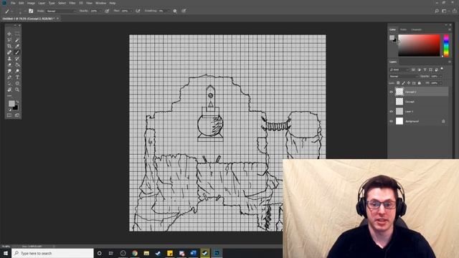Click the swap foreground/background colors icon

[x=17, y=102]
